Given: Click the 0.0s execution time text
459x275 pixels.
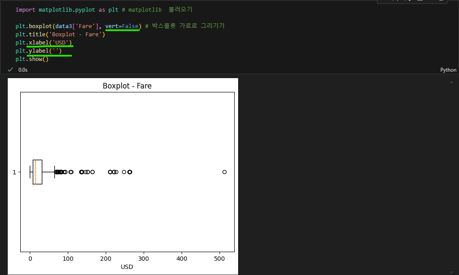Looking at the screenshot, I should [x=23, y=70].
